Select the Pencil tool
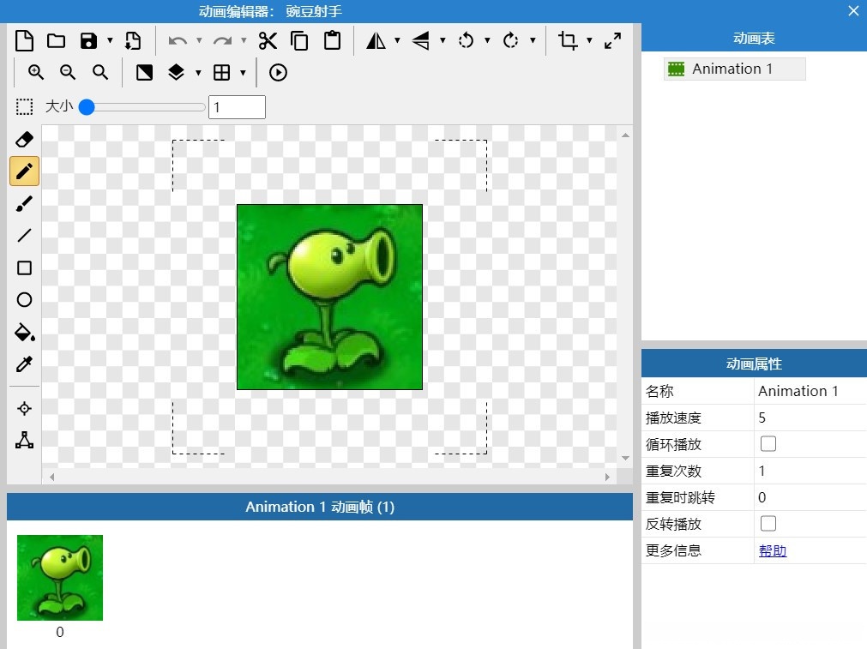Viewport: 867px width, 649px height. tap(24, 171)
